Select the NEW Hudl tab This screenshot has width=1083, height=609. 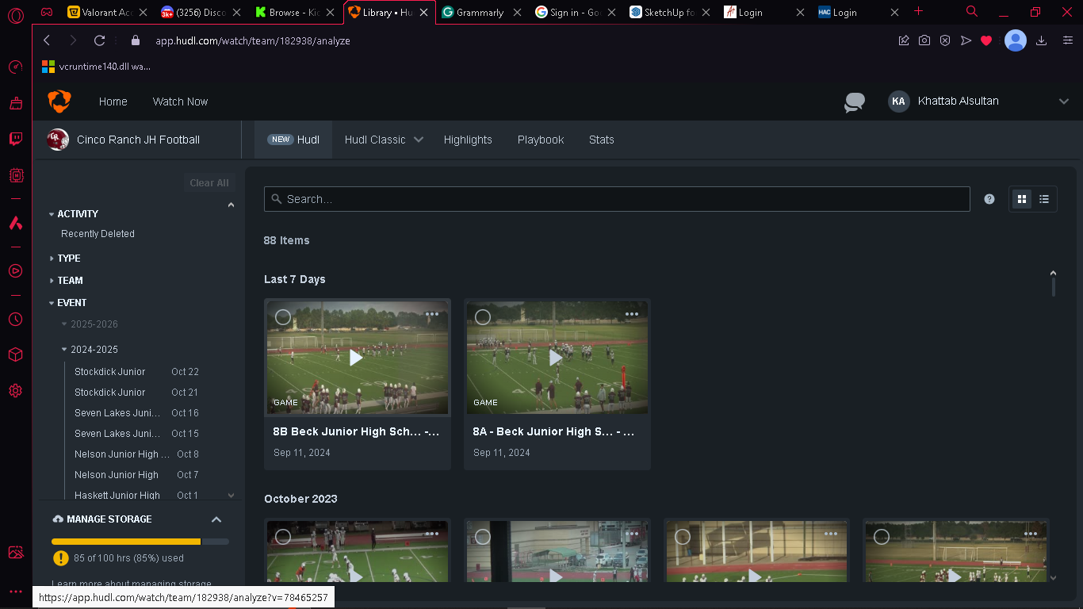click(x=293, y=140)
